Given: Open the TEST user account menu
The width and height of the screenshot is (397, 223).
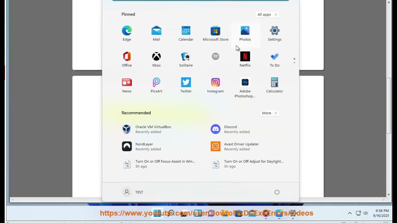Looking at the screenshot, I should click(x=133, y=192).
